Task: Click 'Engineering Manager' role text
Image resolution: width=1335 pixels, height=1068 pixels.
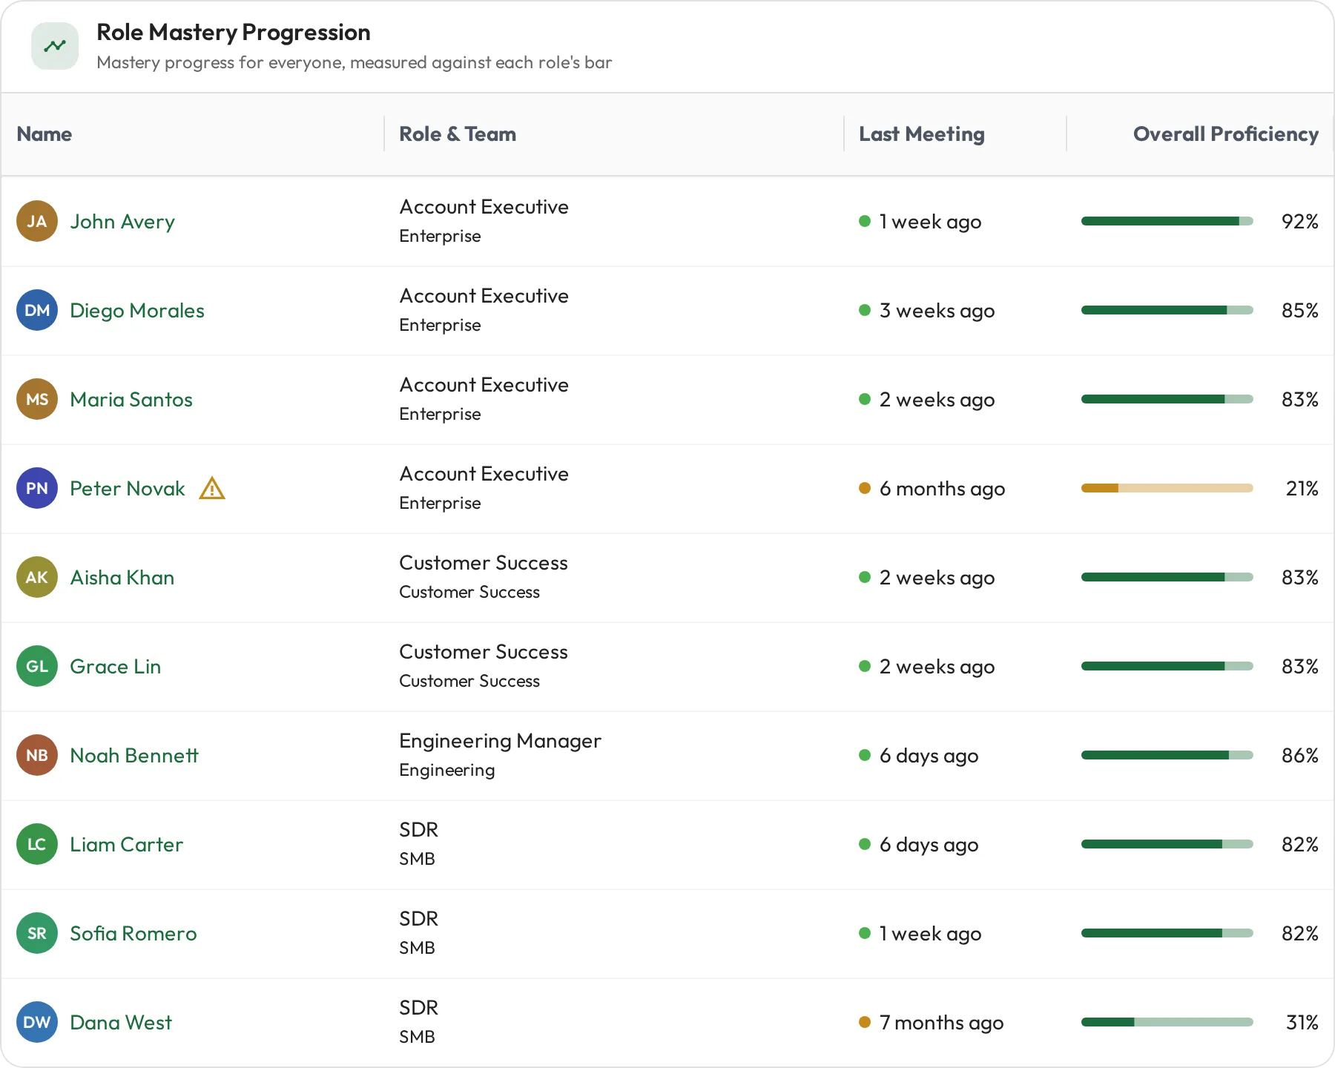Action: [500, 741]
